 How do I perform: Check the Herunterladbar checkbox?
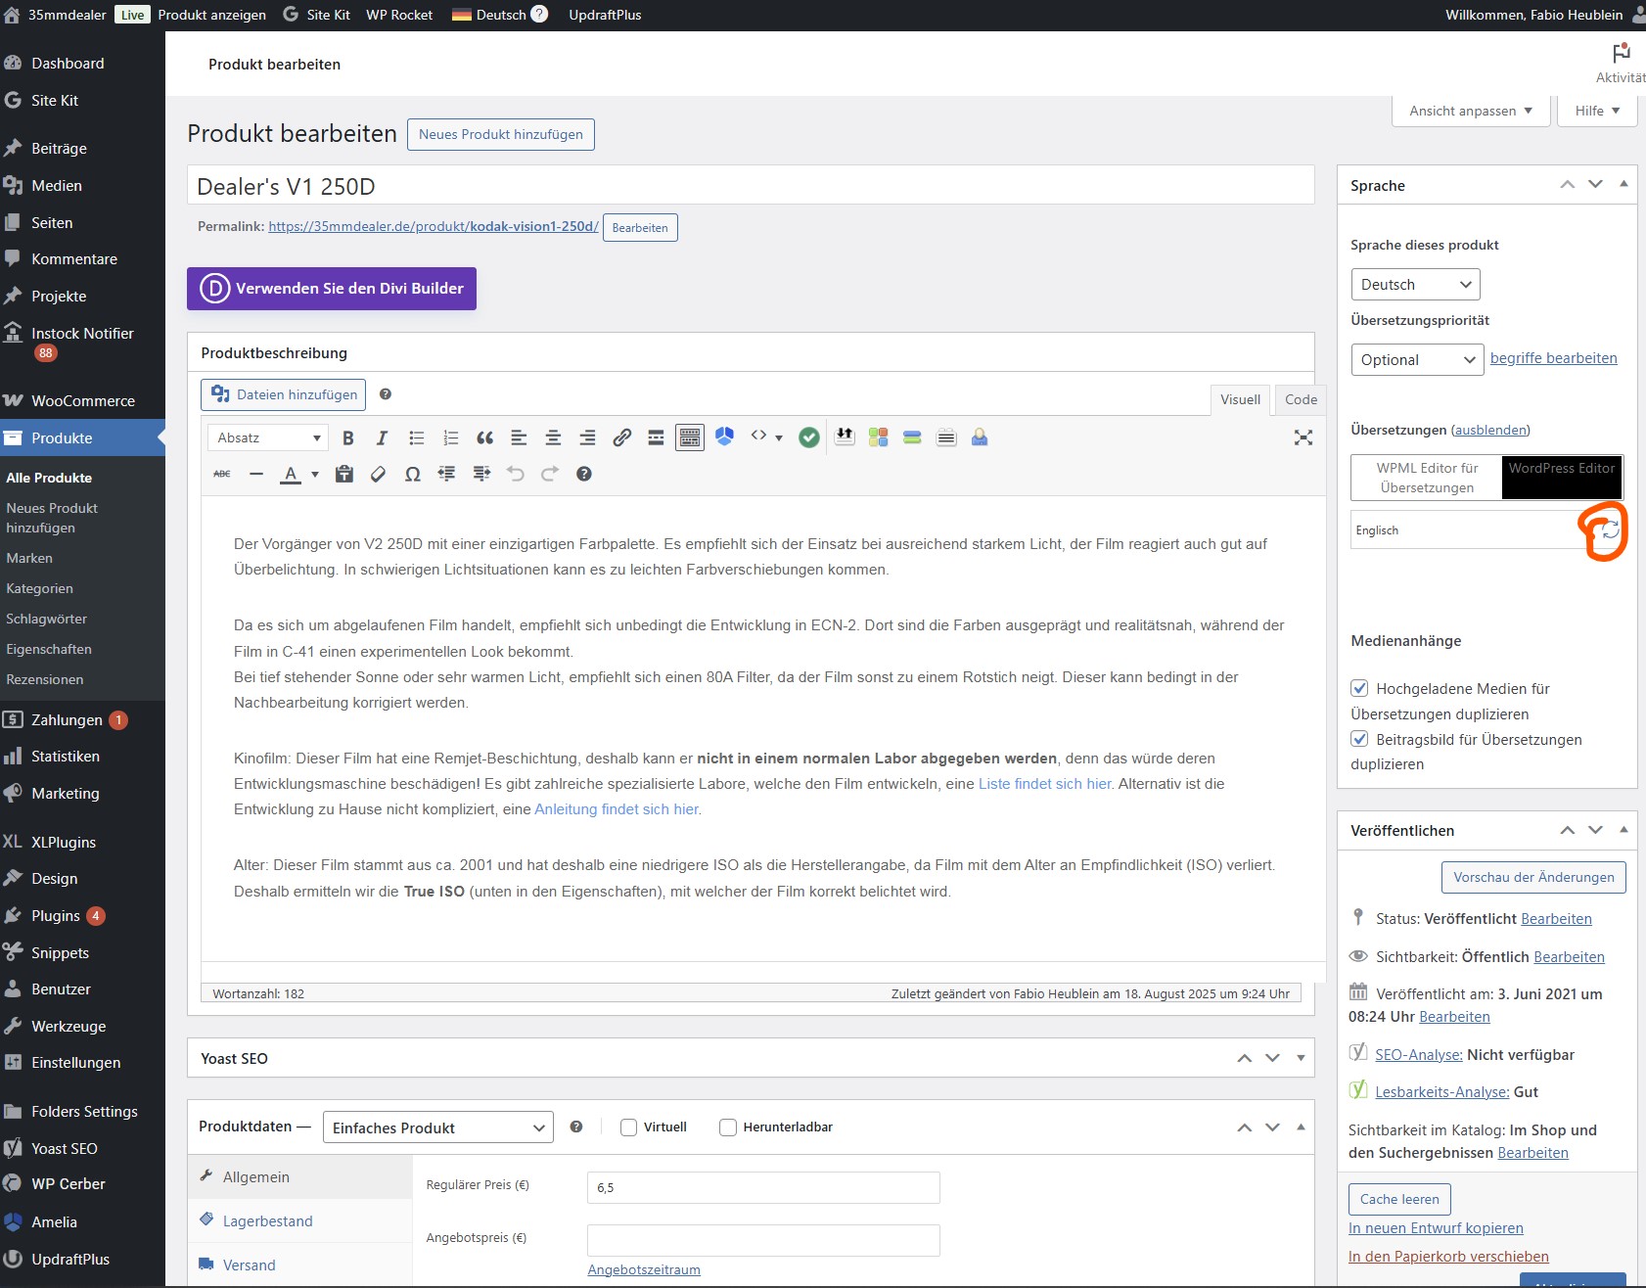click(728, 1127)
